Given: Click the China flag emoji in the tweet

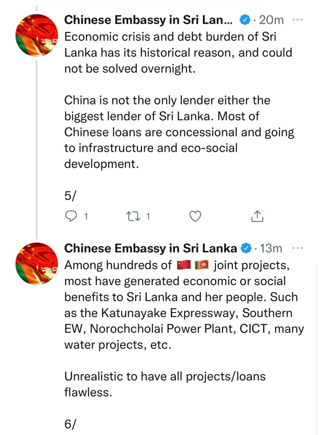Looking at the screenshot, I should [x=184, y=266].
